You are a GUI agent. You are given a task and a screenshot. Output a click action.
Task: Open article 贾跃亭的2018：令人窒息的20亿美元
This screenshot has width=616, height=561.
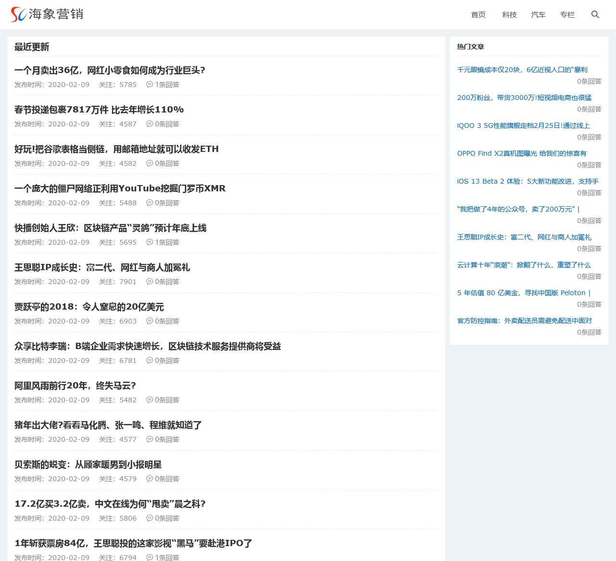coord(89,307)
